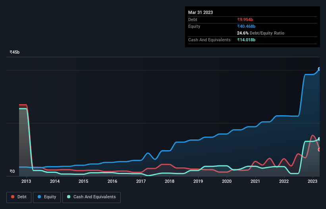Click the Mar 31 2023 tooltip date

(201, 12)
